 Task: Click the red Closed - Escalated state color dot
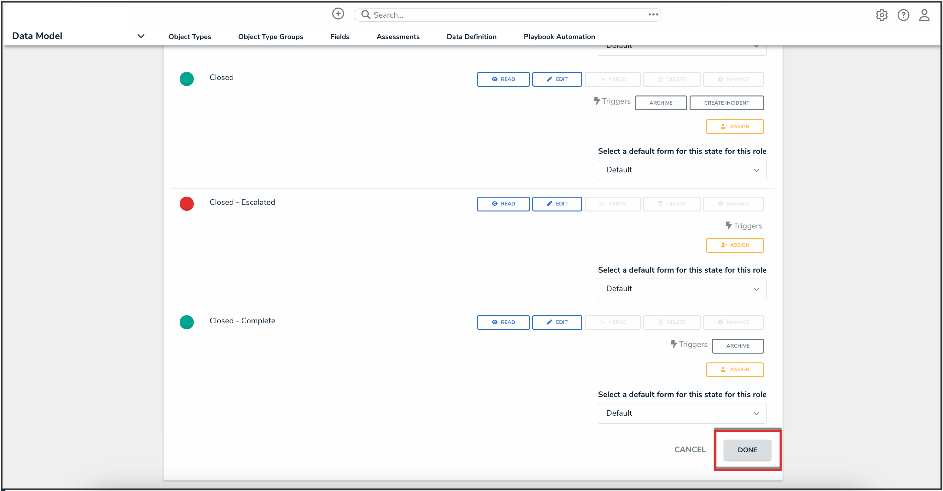click(187, 204)
